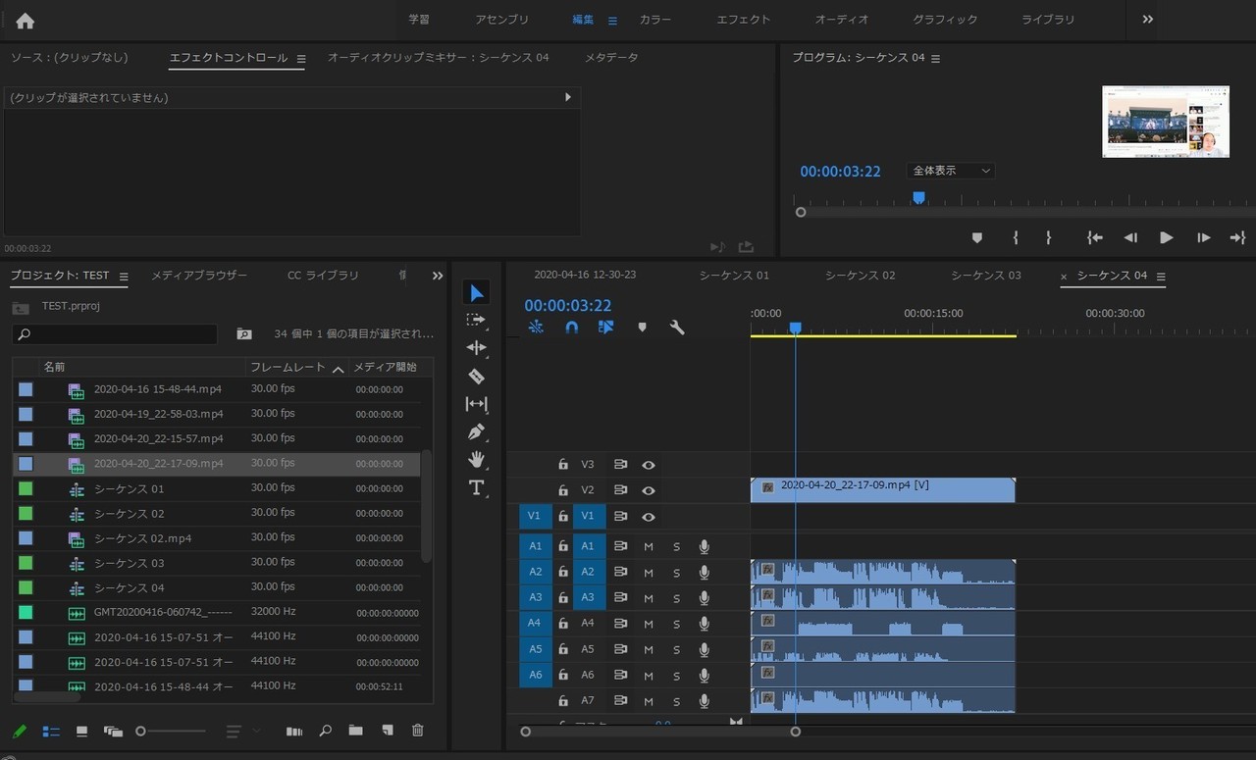Toggle insert sequences as nests icon
The image size is (1256, 760).
[x=536, y=328]
